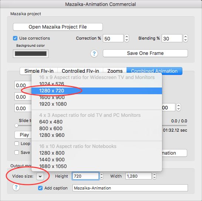Click the third 0.00 value field
This screenshot has height=201, width=202.
pyautogui.click(x=23, y=108)
